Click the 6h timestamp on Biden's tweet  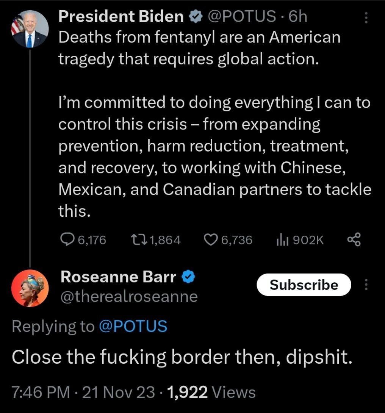point(298,16)
